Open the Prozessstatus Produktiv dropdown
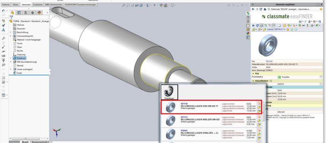Screen dimensions: 326x143 click(x=321, y=77)
